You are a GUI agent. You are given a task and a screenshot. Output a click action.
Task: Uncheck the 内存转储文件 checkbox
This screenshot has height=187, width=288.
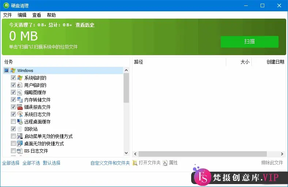(13, 99)
